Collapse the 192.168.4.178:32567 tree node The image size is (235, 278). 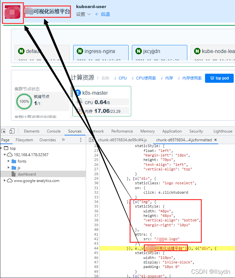coord(5,155)
